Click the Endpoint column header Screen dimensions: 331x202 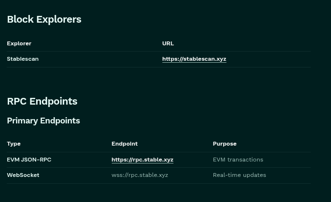coord(124,144)
